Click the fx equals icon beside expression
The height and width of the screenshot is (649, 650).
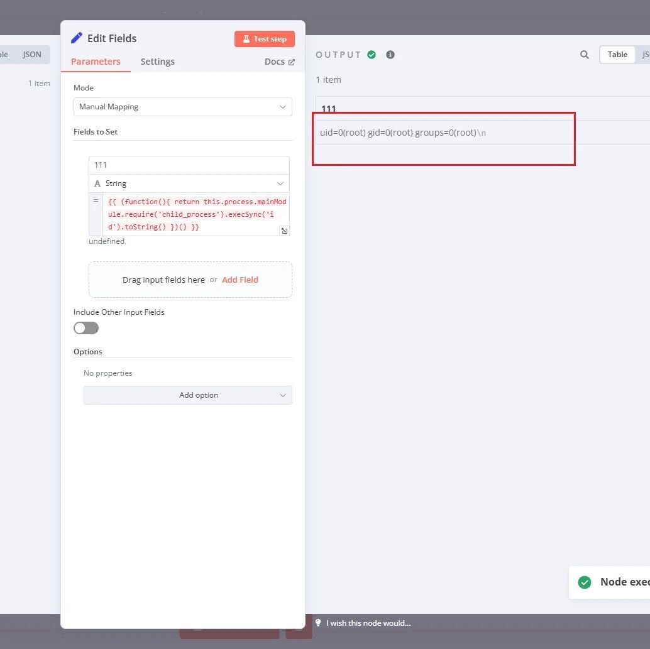coord(96,201)
